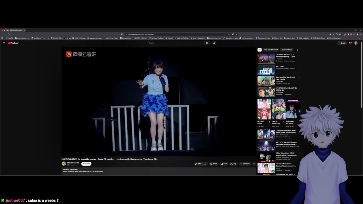Open options for A Man Without Love video

(x=299, y=154)
